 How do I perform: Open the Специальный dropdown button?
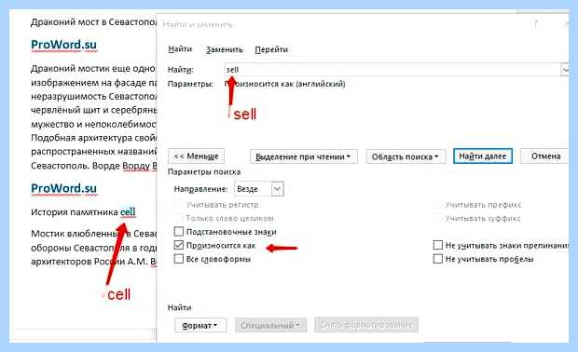pyautogui.click(x=271, y=325)
